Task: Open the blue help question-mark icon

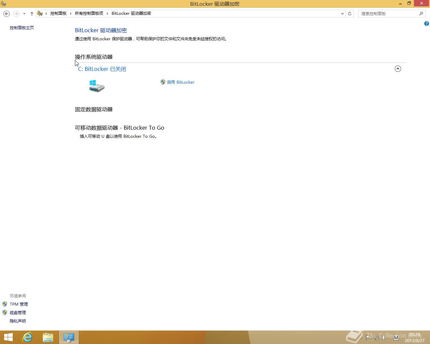Action: point(427,24)
